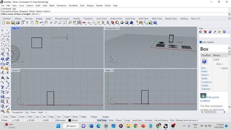Click the Vertical option in command line

pos(39,11)
